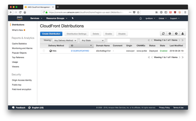Click the browser forward arrow button
This screenshot has height=121, width=196.
(16, 12)
